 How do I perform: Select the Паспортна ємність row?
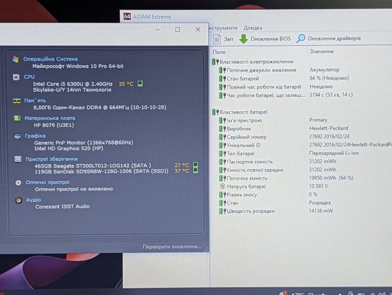(x=302, y=162)
